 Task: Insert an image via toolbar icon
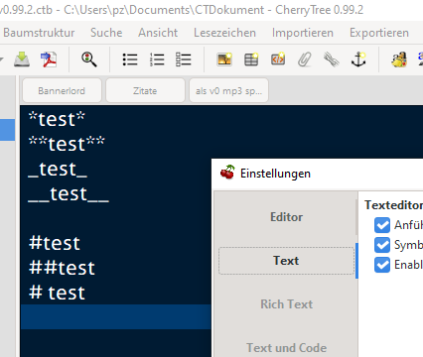click(224, 59)
